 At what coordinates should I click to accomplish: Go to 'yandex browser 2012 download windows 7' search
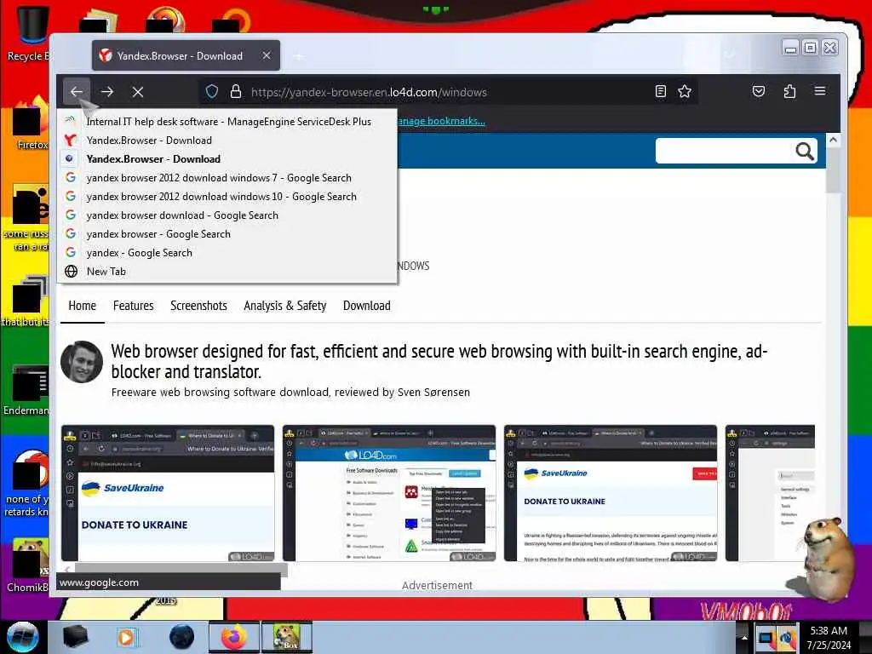pos(227,178)
